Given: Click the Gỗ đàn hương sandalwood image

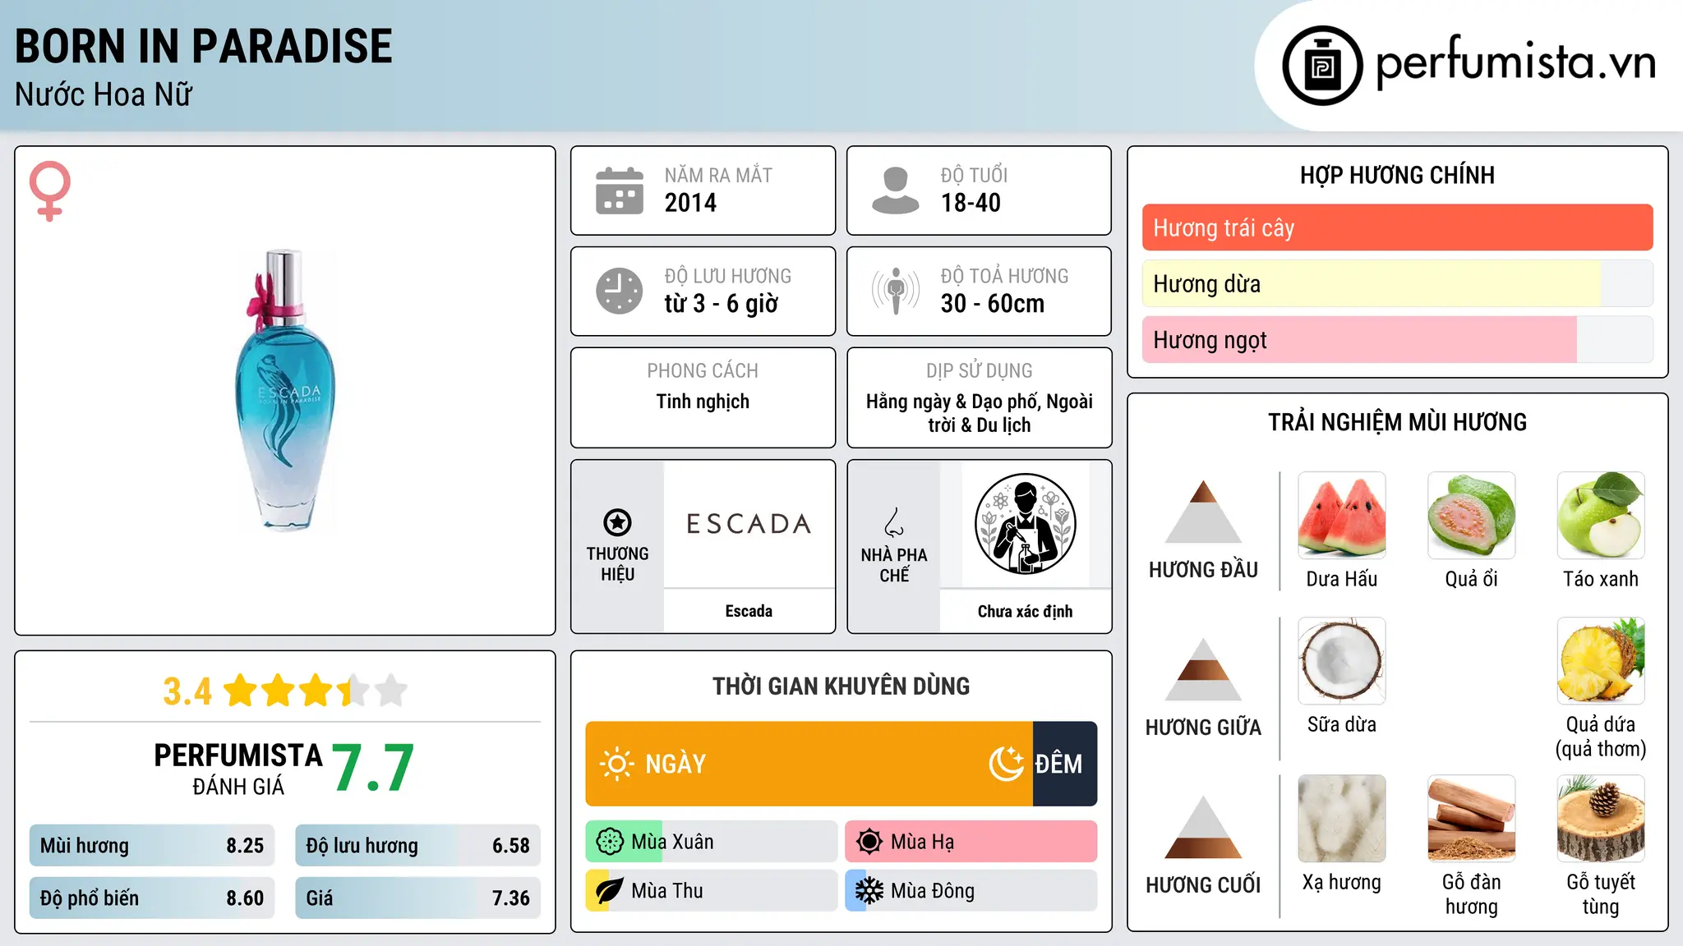Looking at the screenshot, I should tap(1472, 819).
